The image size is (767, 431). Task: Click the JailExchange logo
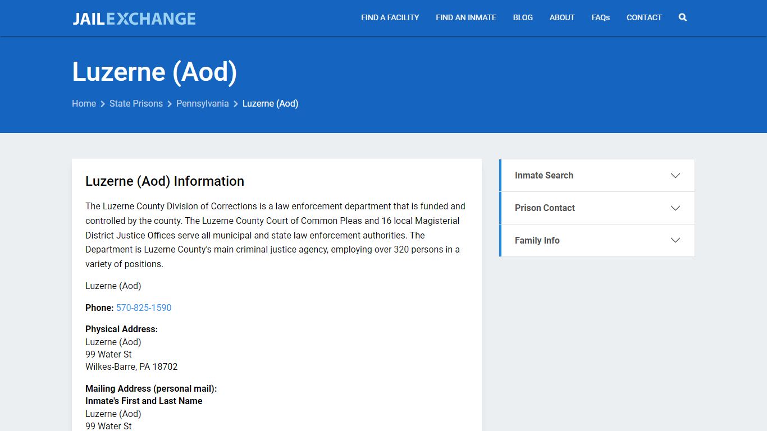[x=134, y=19]
